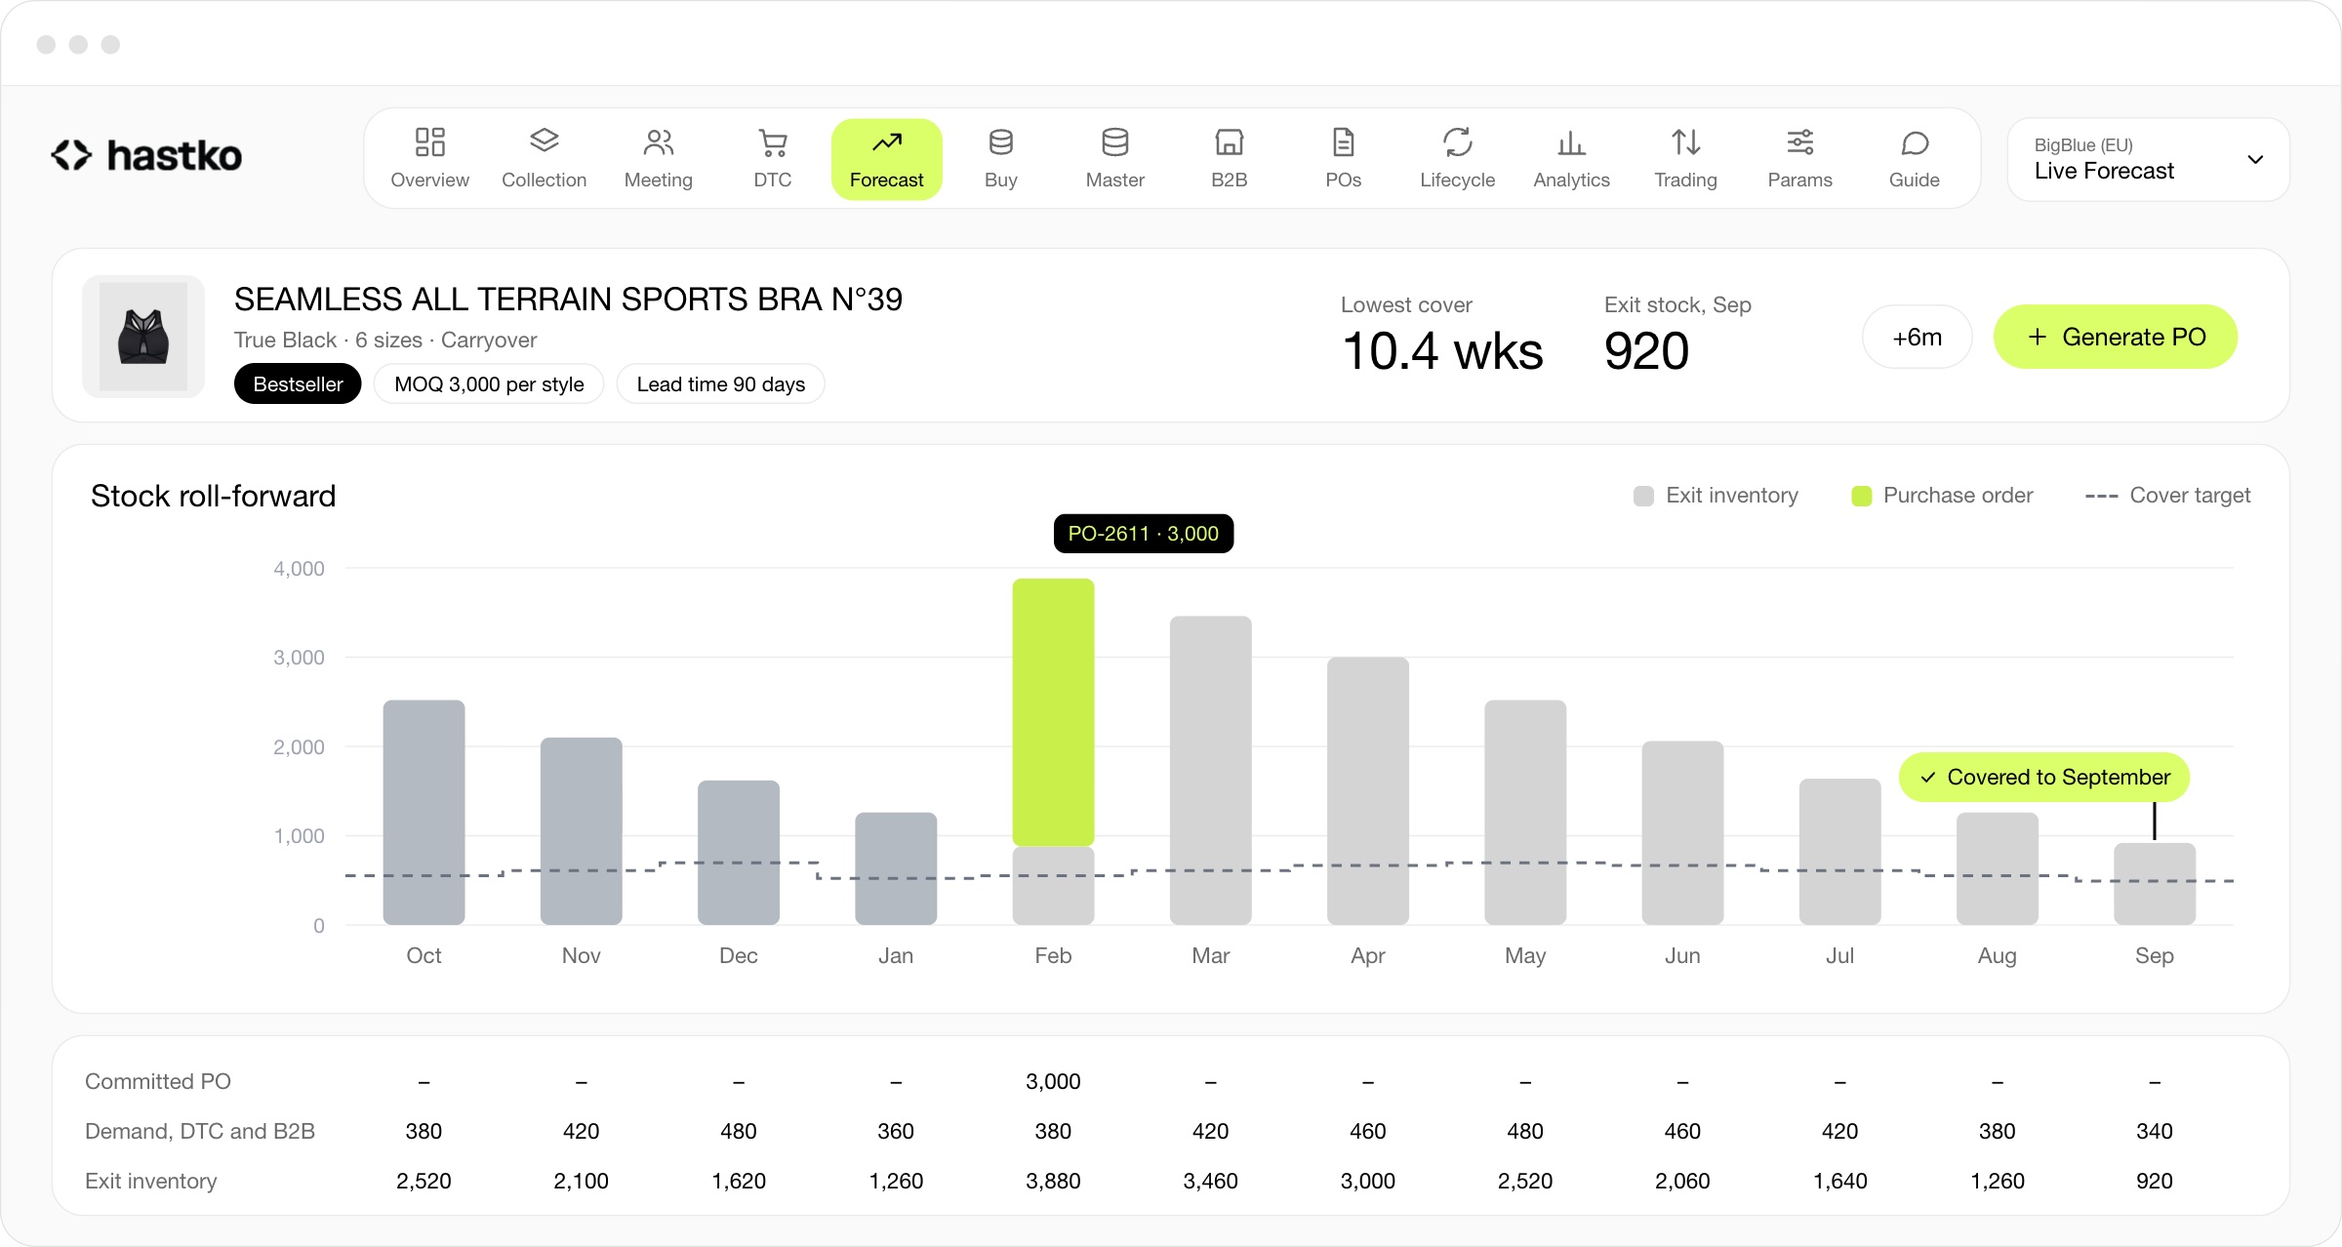Extend horizon with the +6m button

tap(1917, 337)
